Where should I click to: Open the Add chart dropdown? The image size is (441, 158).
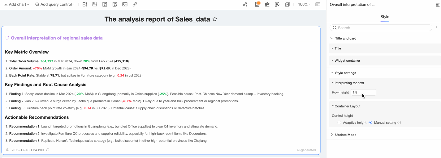click(16, 5)
